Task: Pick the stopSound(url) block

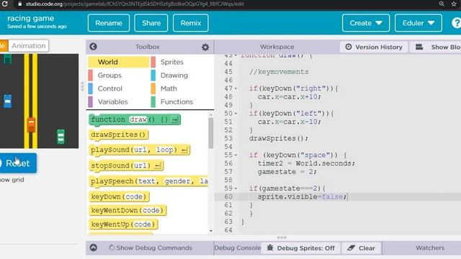Action: [x=126, y=165]
